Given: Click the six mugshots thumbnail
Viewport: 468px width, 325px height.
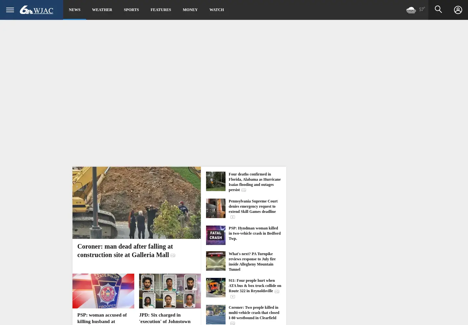Looking at the screenshot, I should point(170,291).
